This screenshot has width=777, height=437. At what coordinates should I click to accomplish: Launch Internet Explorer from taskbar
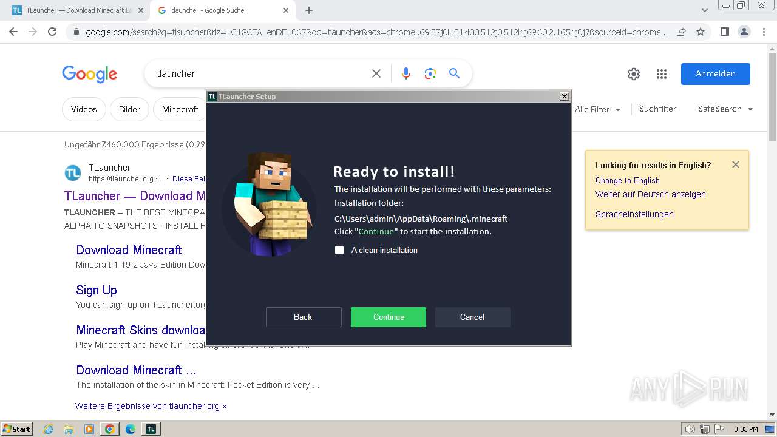coord(49,429)
